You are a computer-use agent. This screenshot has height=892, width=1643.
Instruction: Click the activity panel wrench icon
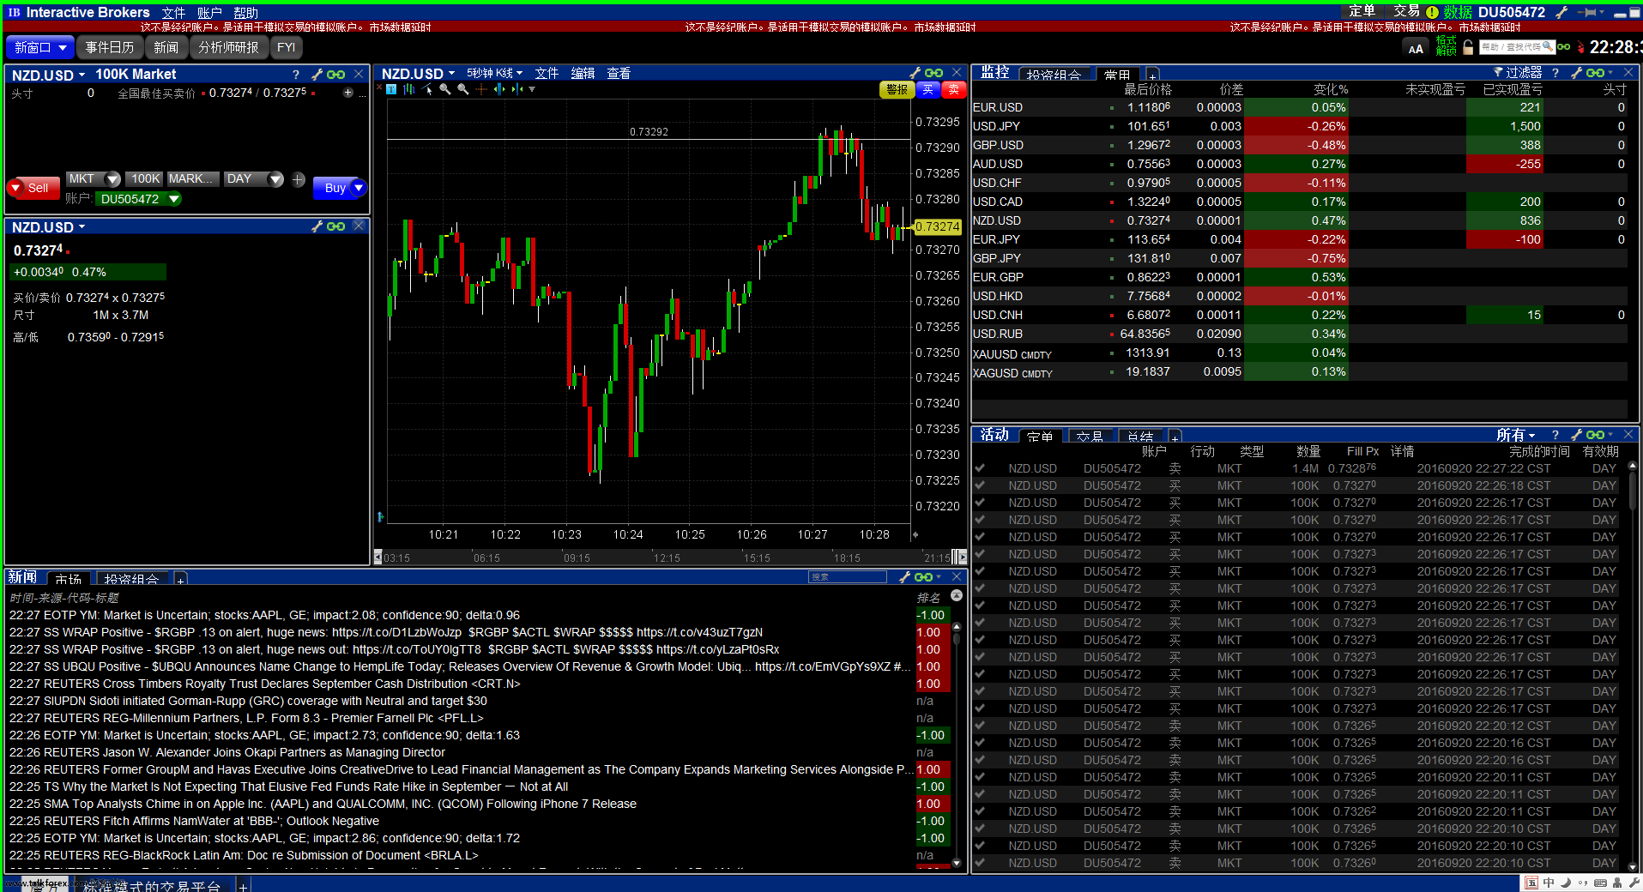click(1577, 435)
